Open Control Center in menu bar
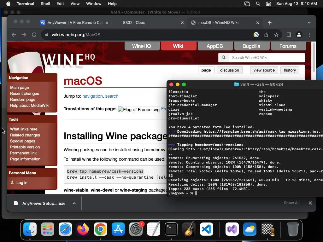Image resolution: width=323 pixels, height=242 pixels. pyautogui.click(x=268, y=4)
